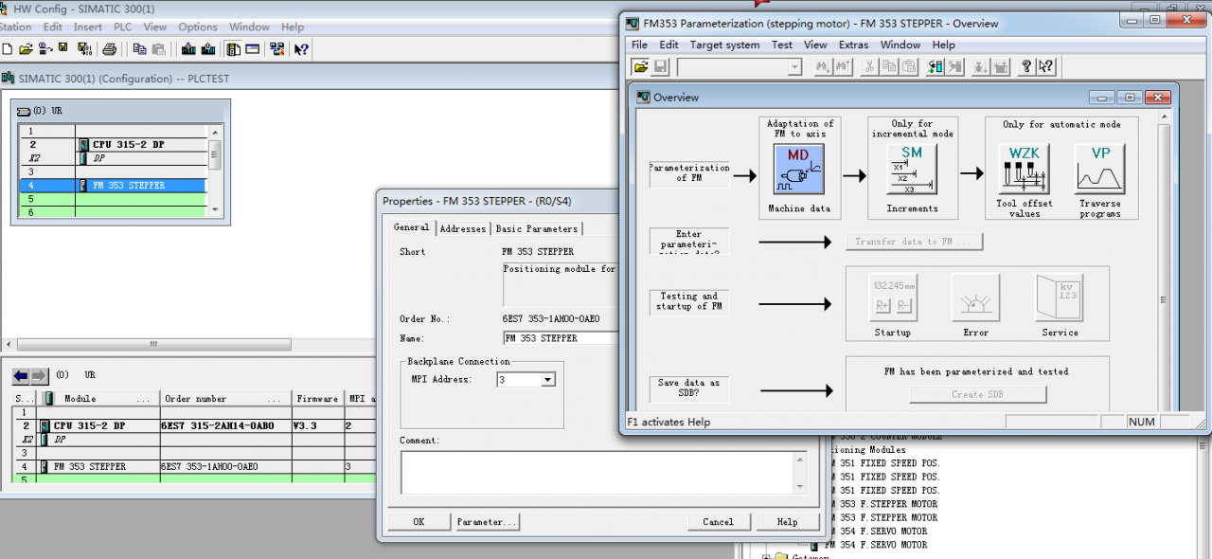This screenshot has width=1212, height=559.
Task: Click the question mark Help icon in FM353
Action: tap(1026, 66)
